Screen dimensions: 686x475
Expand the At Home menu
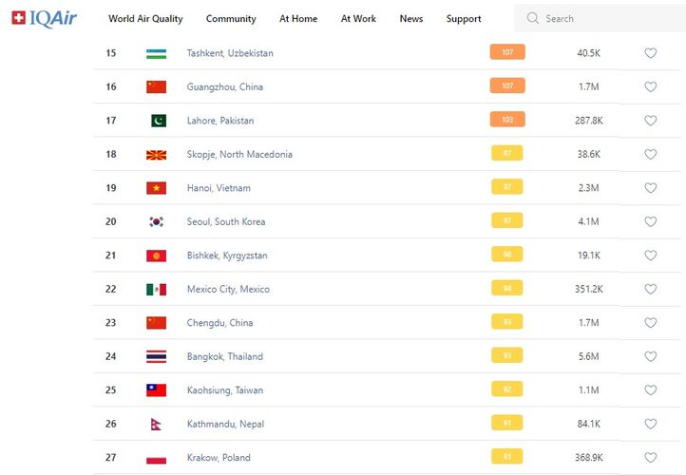click(298, 18)
